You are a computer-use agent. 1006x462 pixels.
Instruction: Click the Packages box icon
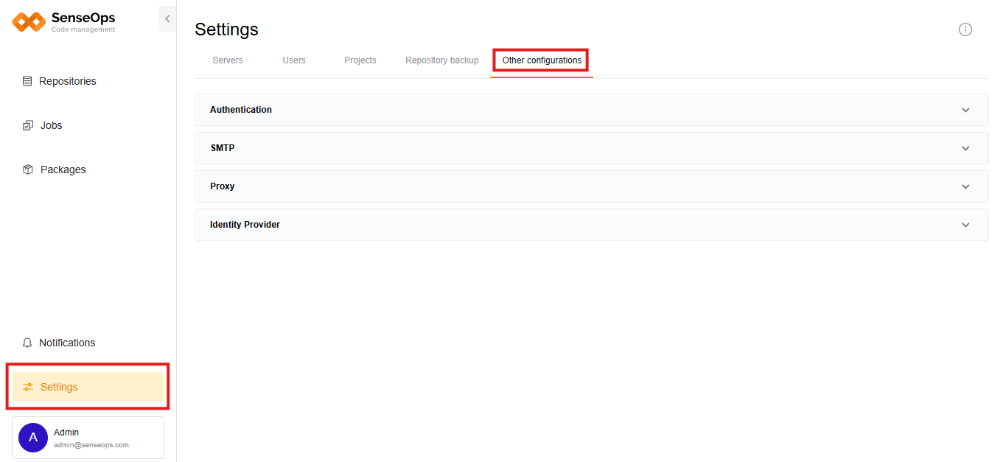[x=28, y=169]
